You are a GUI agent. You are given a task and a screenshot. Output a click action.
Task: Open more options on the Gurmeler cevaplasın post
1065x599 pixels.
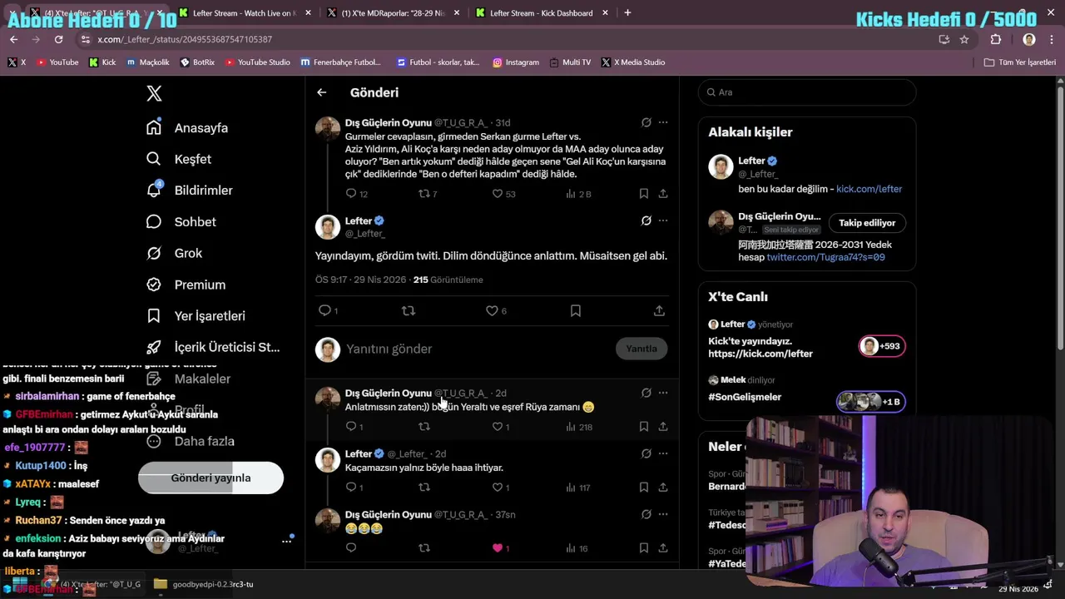663,122
